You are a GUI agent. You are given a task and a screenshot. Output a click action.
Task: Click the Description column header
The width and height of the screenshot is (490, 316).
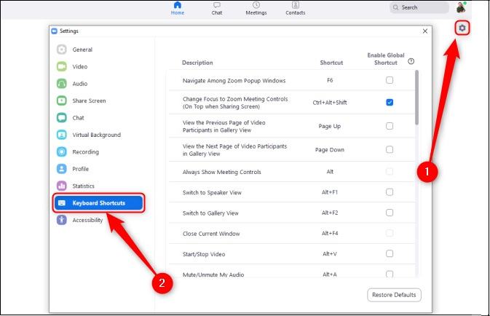[197, 63]
